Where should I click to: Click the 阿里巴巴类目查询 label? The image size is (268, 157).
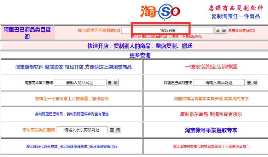[x=178, y=83]
